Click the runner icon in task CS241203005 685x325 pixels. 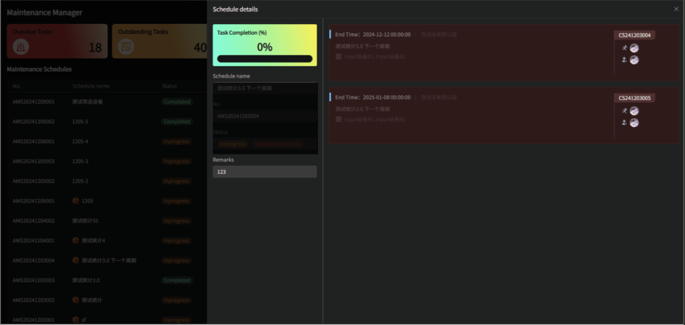(624, 111)
